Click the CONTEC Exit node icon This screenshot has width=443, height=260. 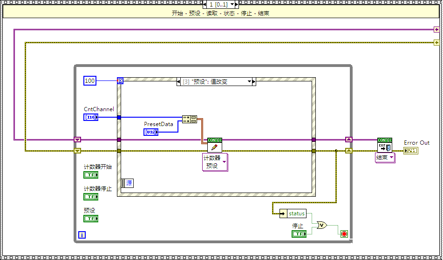[x=384, y=145]
